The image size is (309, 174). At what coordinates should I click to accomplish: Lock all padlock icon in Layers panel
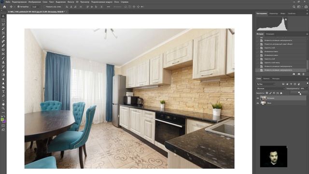[281, 93]
